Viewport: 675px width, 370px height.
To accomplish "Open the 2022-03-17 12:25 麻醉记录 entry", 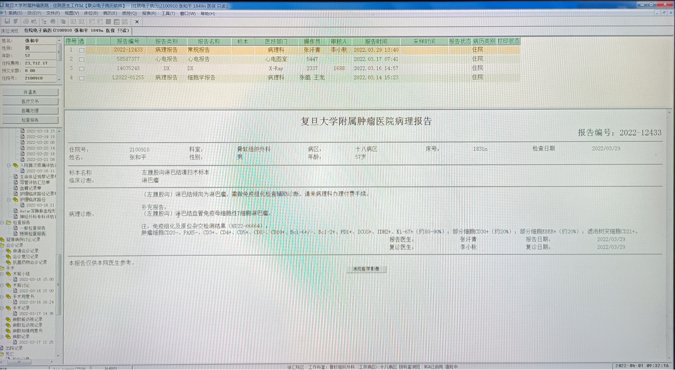I will [x=37, y=342].
